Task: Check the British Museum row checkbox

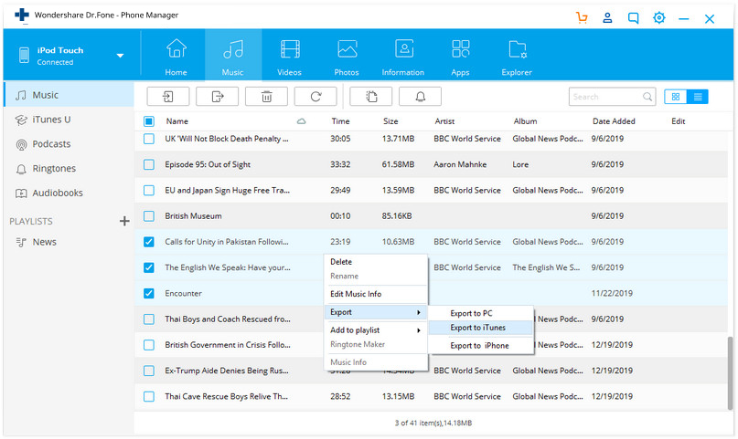Action: click(x=149, y=216)
